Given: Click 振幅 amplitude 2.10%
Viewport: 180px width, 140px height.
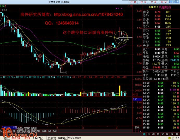Looking at the screenshot, I should click(157, 60).
